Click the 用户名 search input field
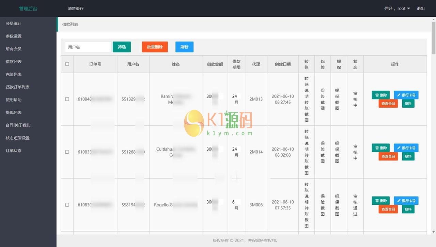 [88, 47]
